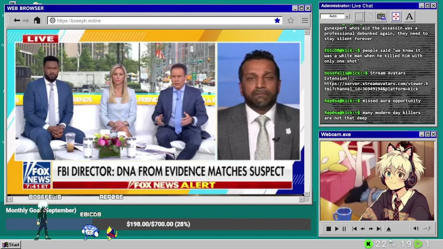
Task: Click the EBICDB blue avatar creature
Action: point(90,231)
